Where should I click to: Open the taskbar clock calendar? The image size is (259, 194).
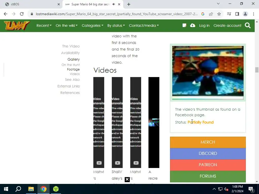tap(237, 189)
